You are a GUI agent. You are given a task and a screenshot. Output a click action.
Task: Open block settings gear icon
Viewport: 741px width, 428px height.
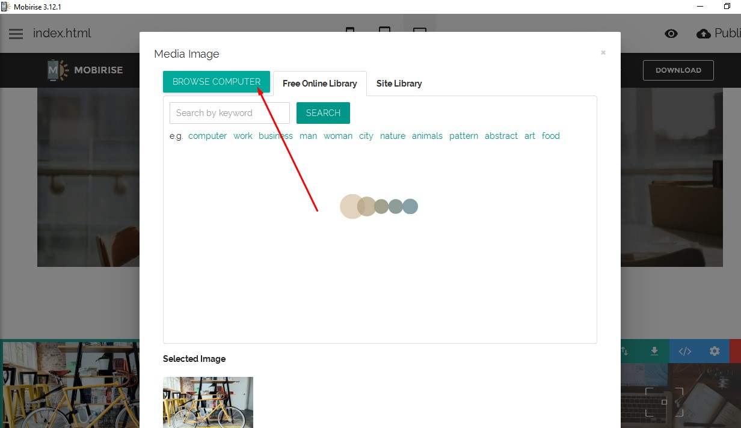coord(715,352)
